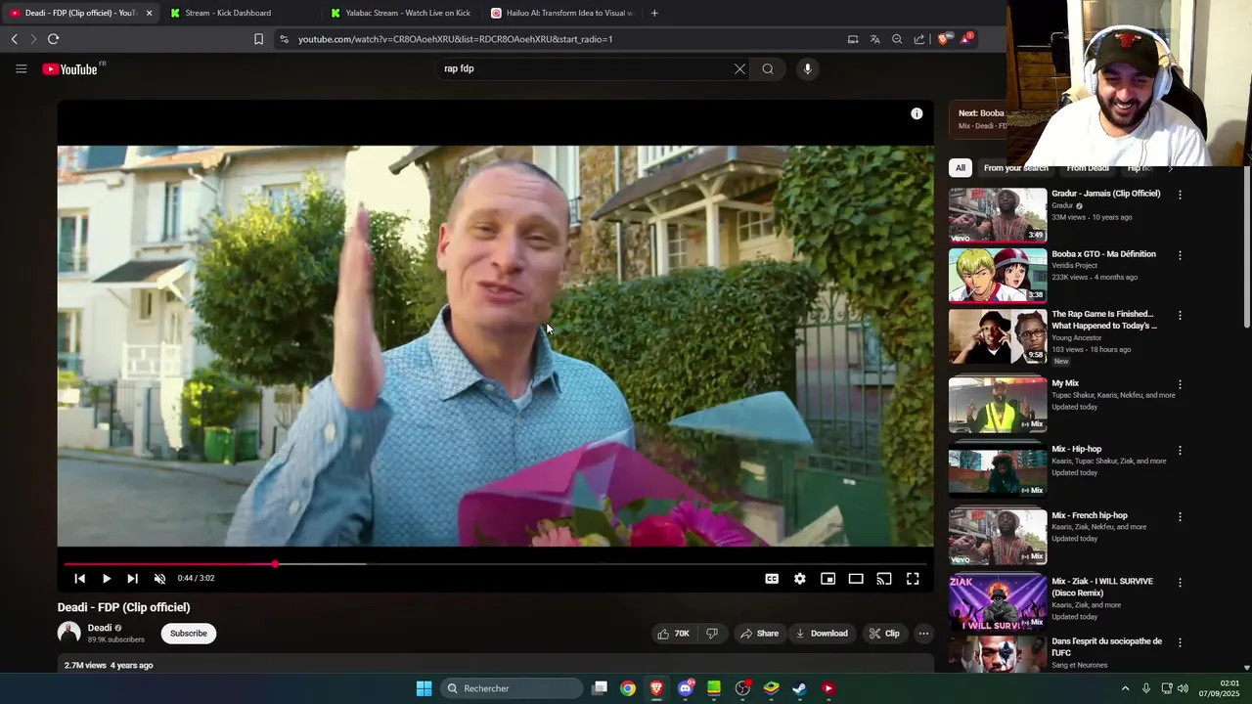Open zoom level icon in address bar
1252x704 pixels.
click(x=897, y=39)
